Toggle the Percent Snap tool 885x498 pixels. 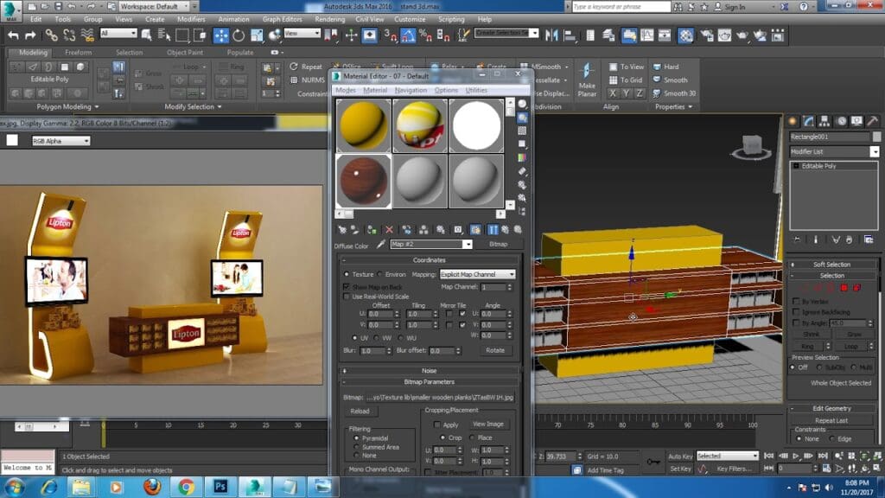[425, 35]
